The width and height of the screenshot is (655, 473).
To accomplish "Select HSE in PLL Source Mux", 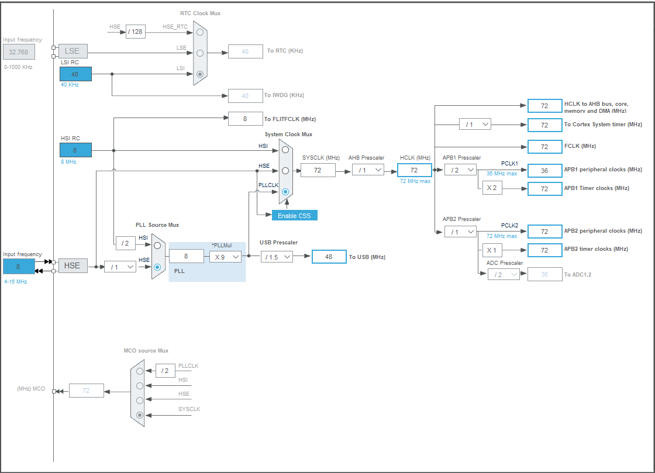I will pos(157,267).
